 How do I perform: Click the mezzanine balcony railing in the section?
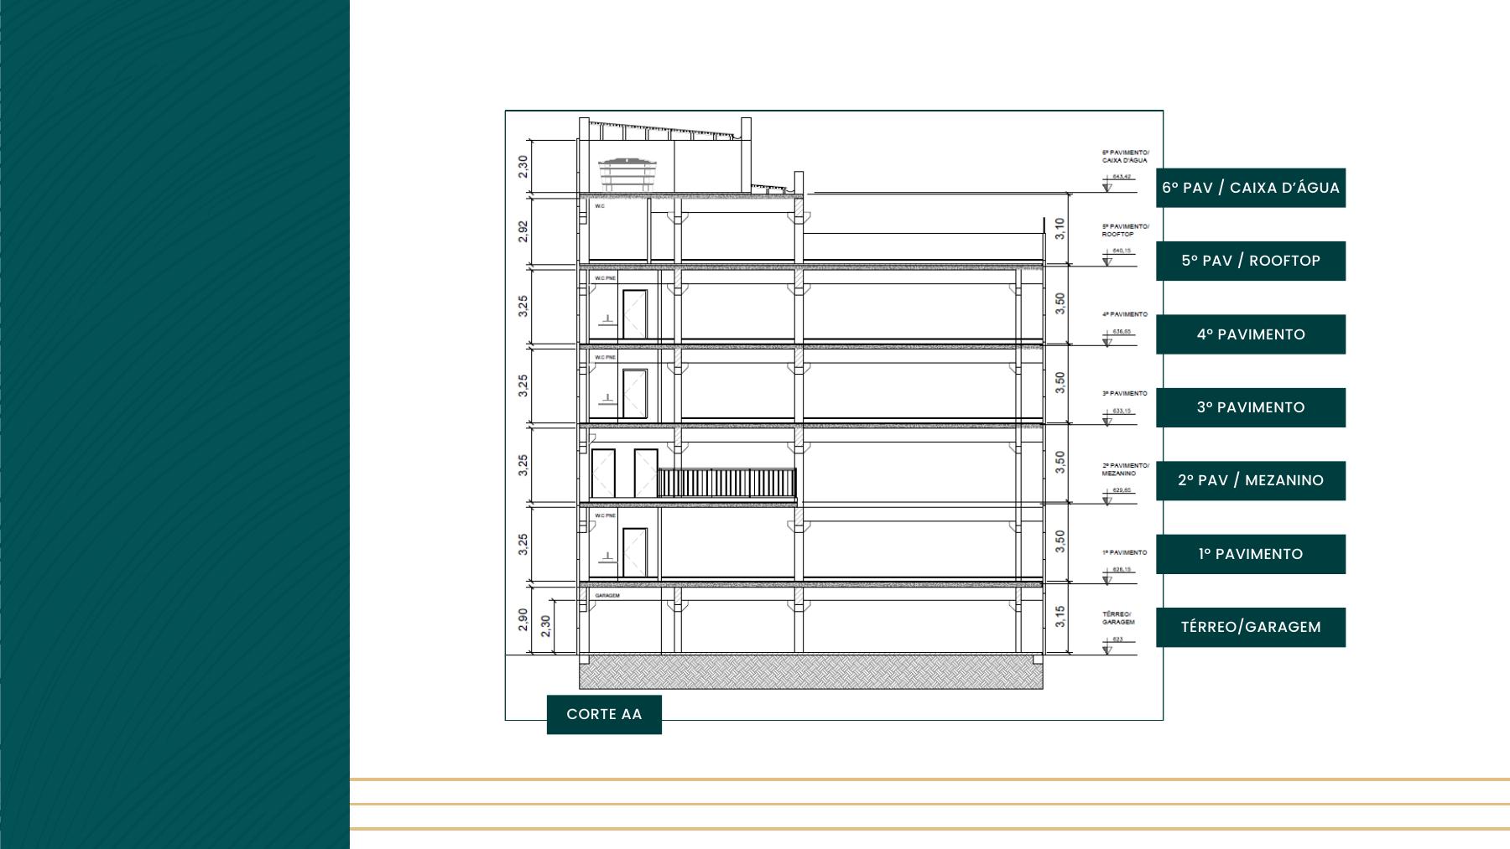tap(727, 483)
